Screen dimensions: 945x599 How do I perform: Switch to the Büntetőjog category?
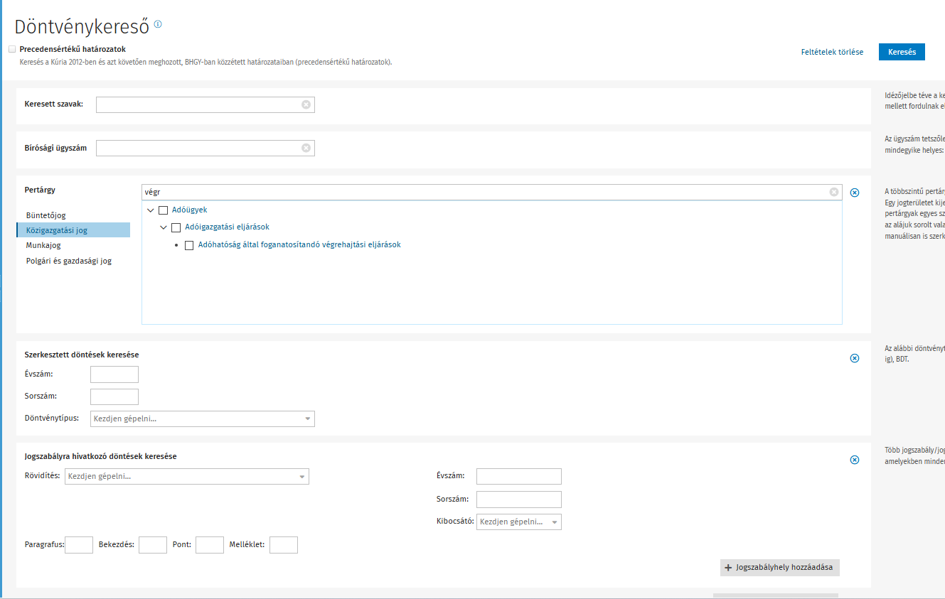[46, 215]
